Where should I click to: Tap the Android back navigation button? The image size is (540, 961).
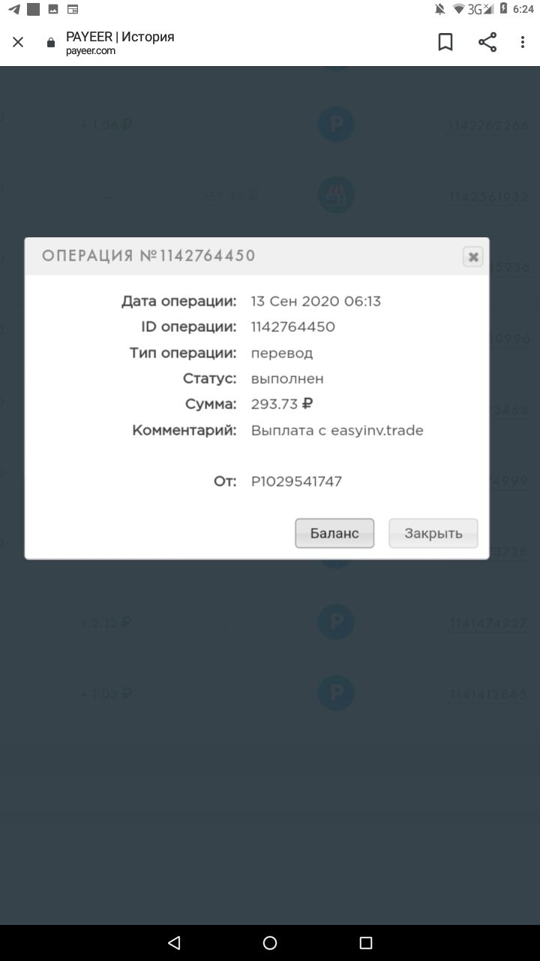click(174, 942)
